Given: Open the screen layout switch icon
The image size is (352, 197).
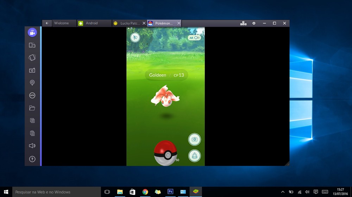Looking at the screenshot, I should tap(32, 45).
